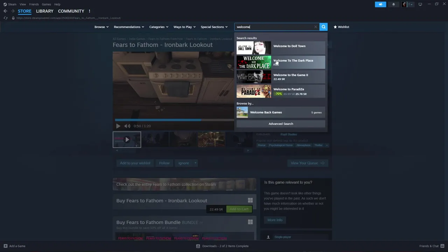This screenshot has height=252, width=448.
Task: Click the blue search magnifier button
Action: (x=323, y=27)
